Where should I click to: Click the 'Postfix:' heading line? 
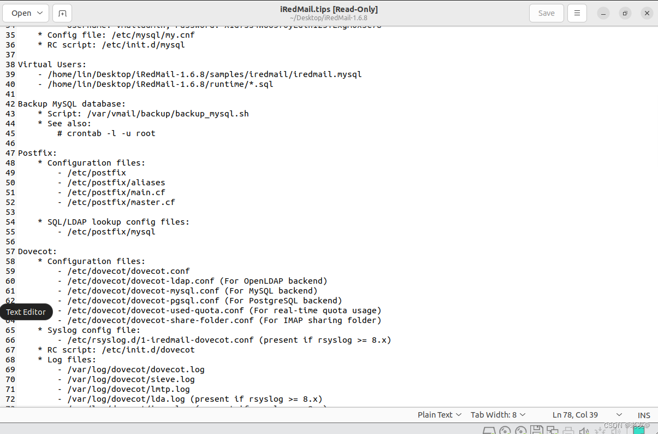coord(37,153)
